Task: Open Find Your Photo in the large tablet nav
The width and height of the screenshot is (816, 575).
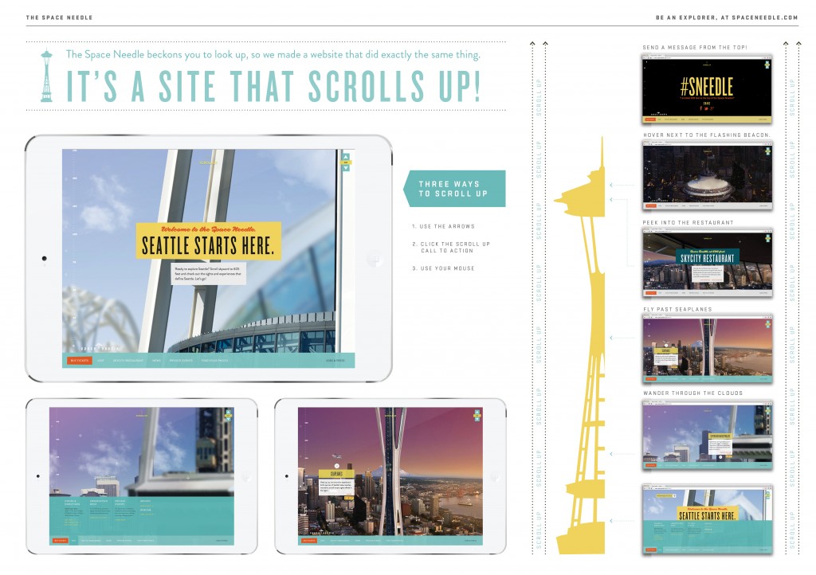Action: tap(214, 360)
